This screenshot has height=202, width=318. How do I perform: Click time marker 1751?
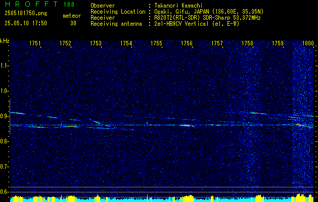pos(35,43)
